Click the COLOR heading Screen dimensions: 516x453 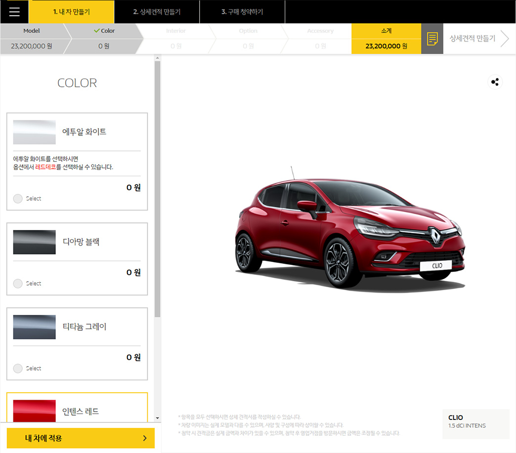77,83
